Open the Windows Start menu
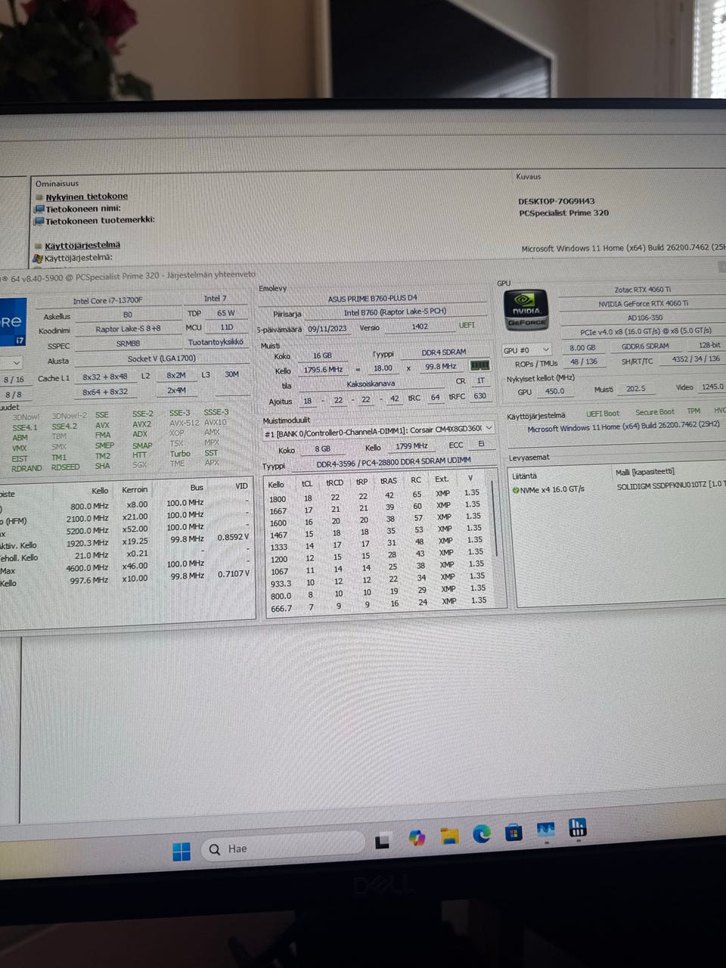The height and width of the screenshot is (968, 726). (181, 852)
